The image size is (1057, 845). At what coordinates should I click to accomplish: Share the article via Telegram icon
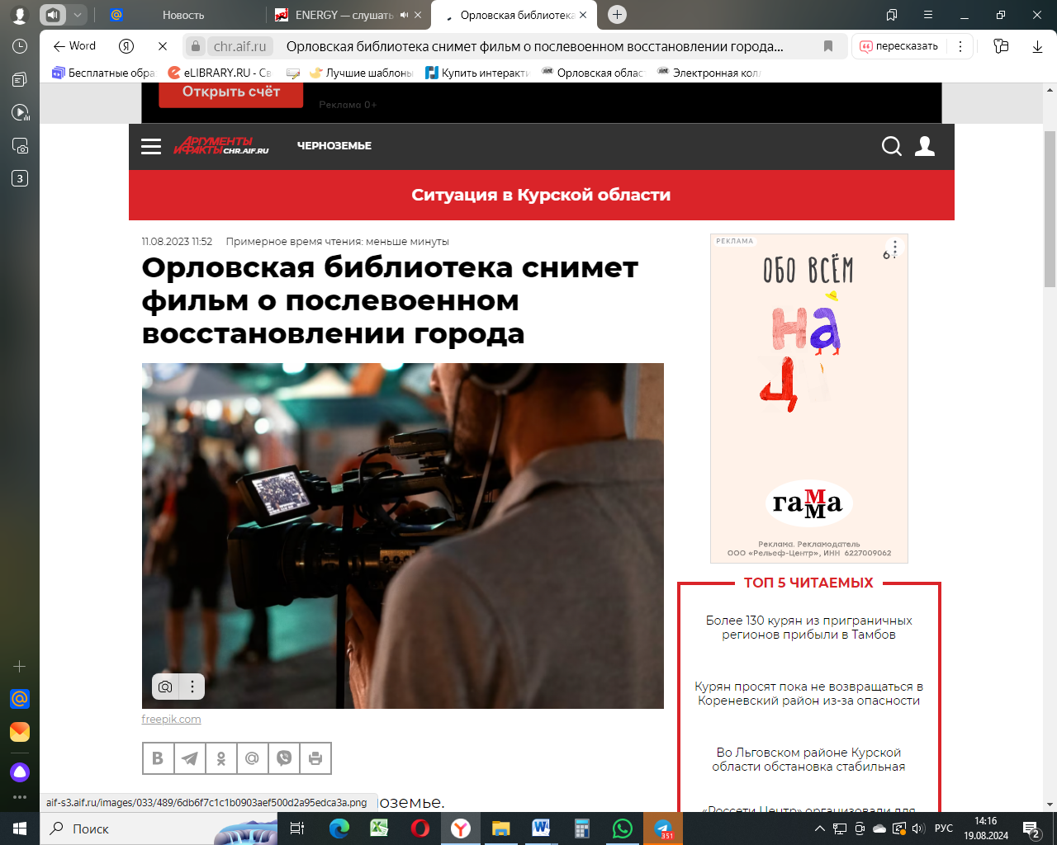click(189, 758)
